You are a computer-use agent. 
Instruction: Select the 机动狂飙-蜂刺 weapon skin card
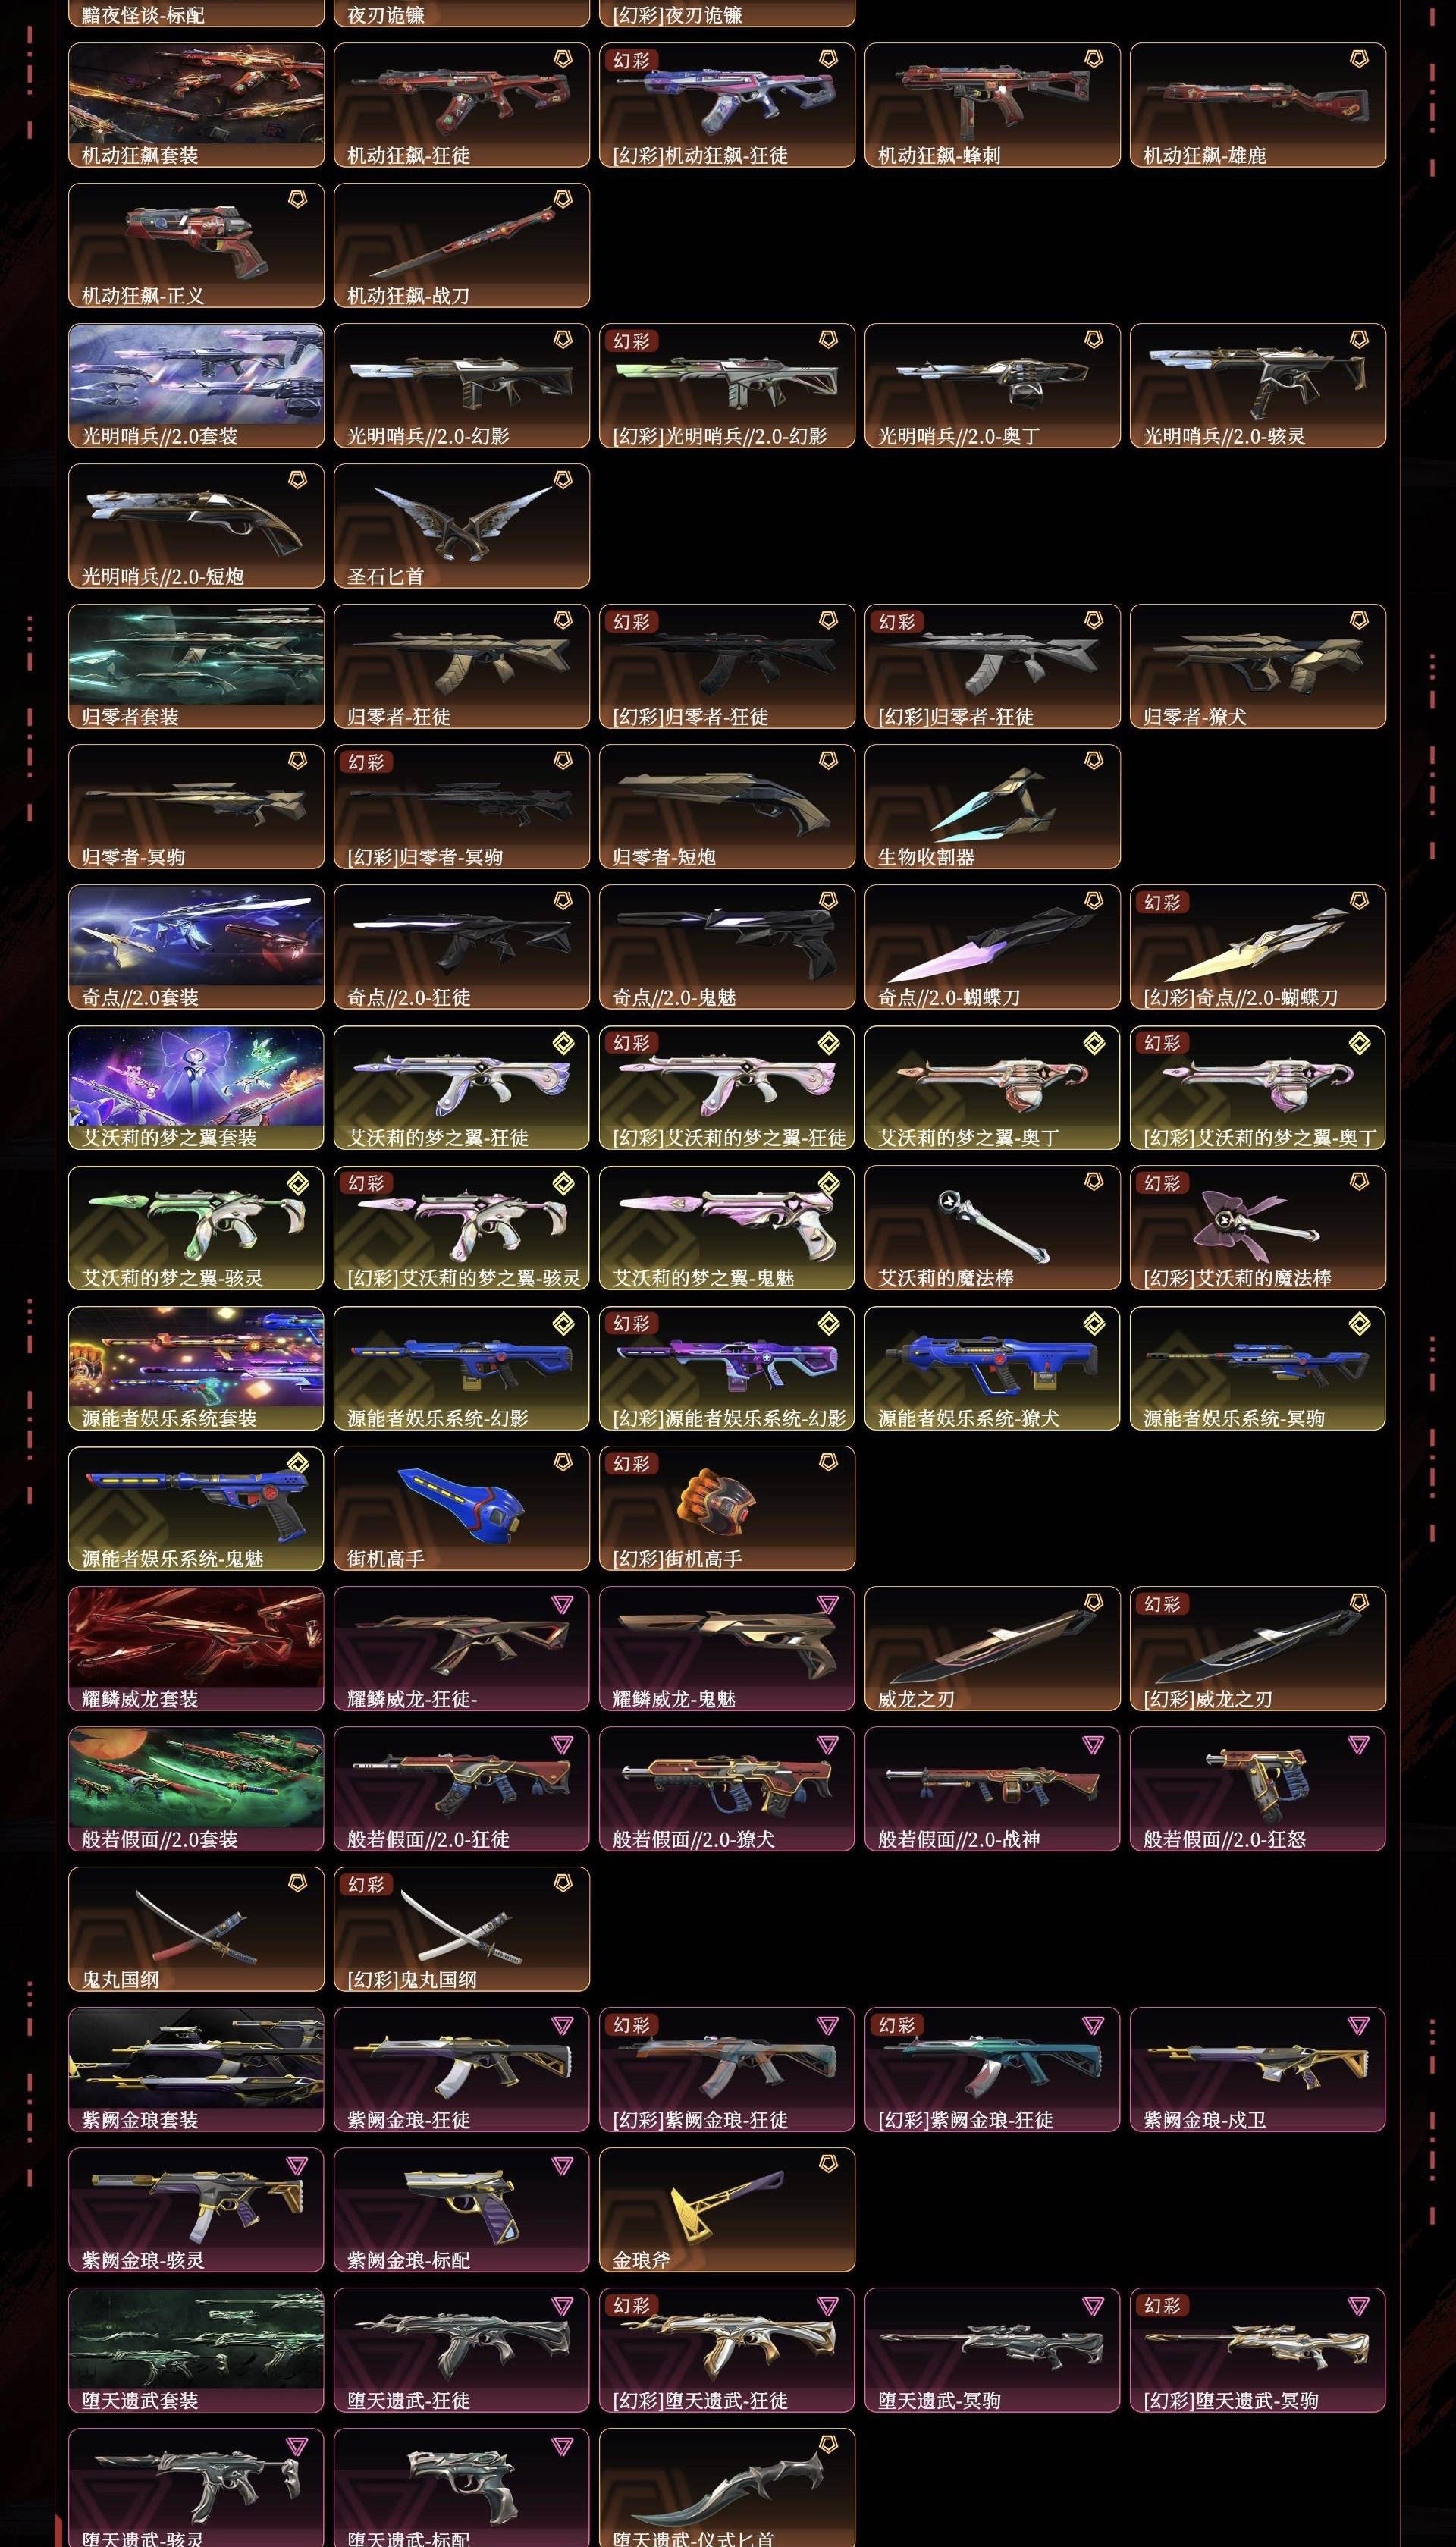pyautogui.click(x=992, y=104)
